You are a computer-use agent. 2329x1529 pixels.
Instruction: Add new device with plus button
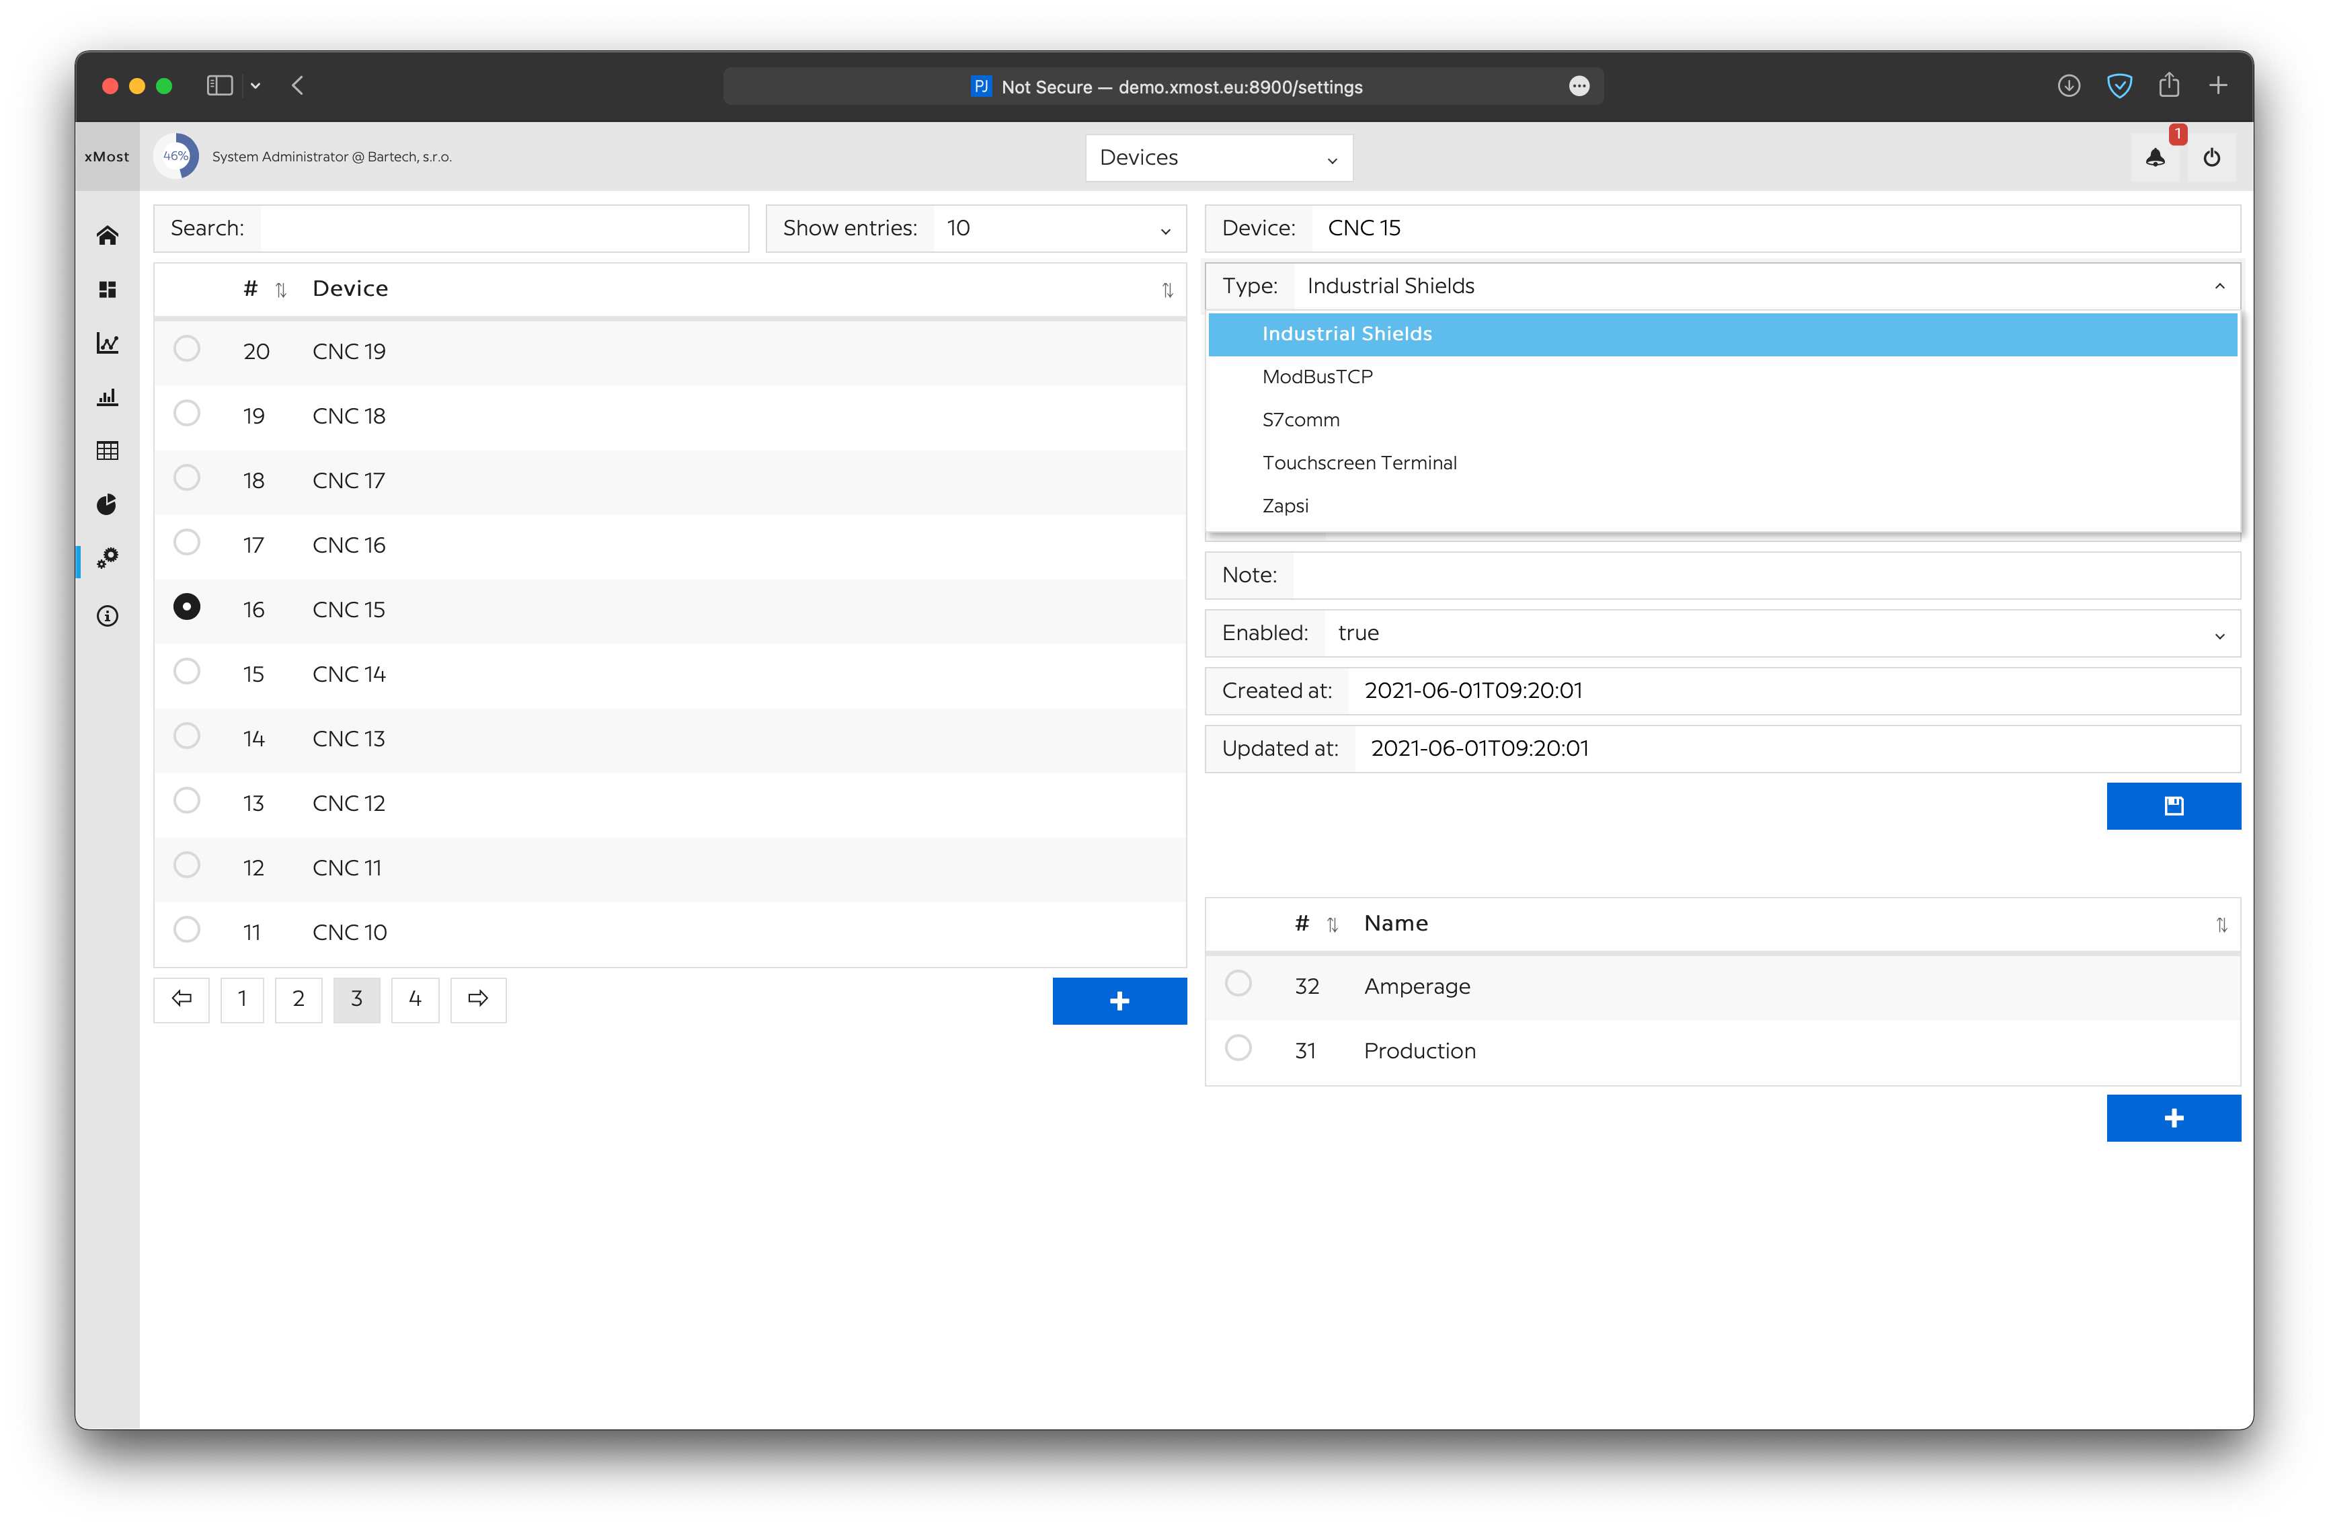click(1119, 1001)
